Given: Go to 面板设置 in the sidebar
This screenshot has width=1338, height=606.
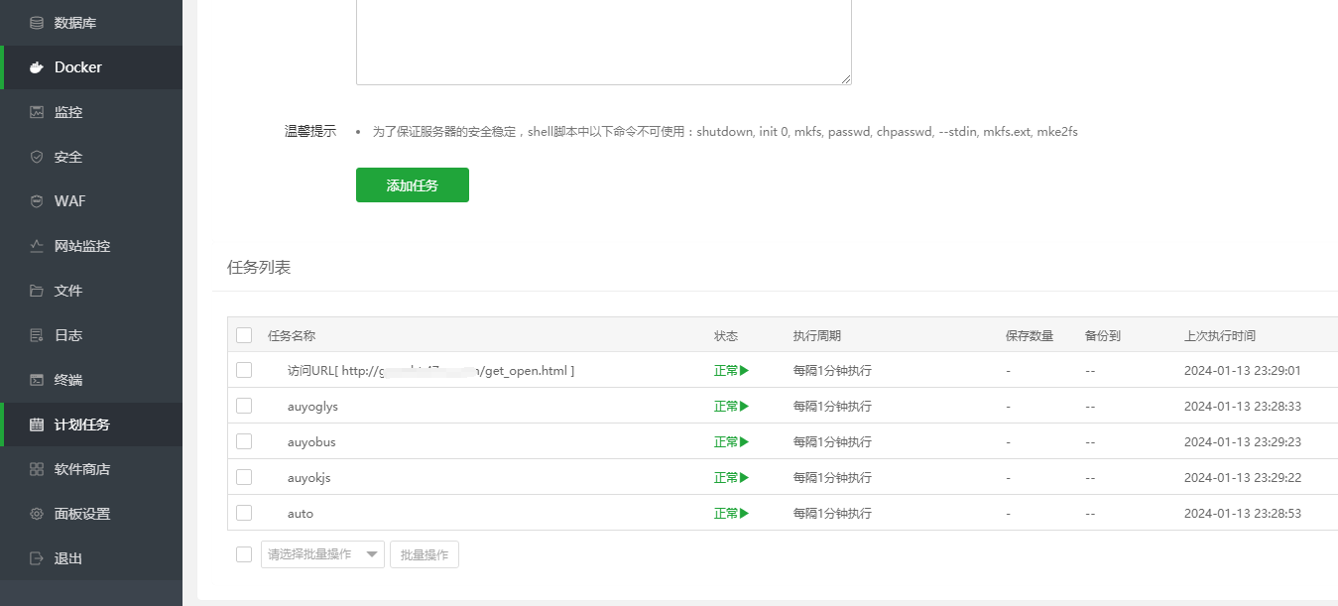Looking at the screenshot, I should coord(81,514).
